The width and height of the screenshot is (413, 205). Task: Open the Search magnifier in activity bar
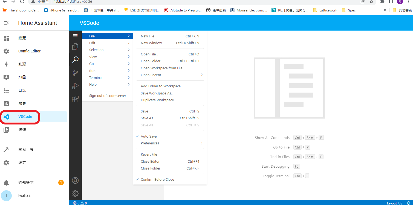(x=75, y=60)
